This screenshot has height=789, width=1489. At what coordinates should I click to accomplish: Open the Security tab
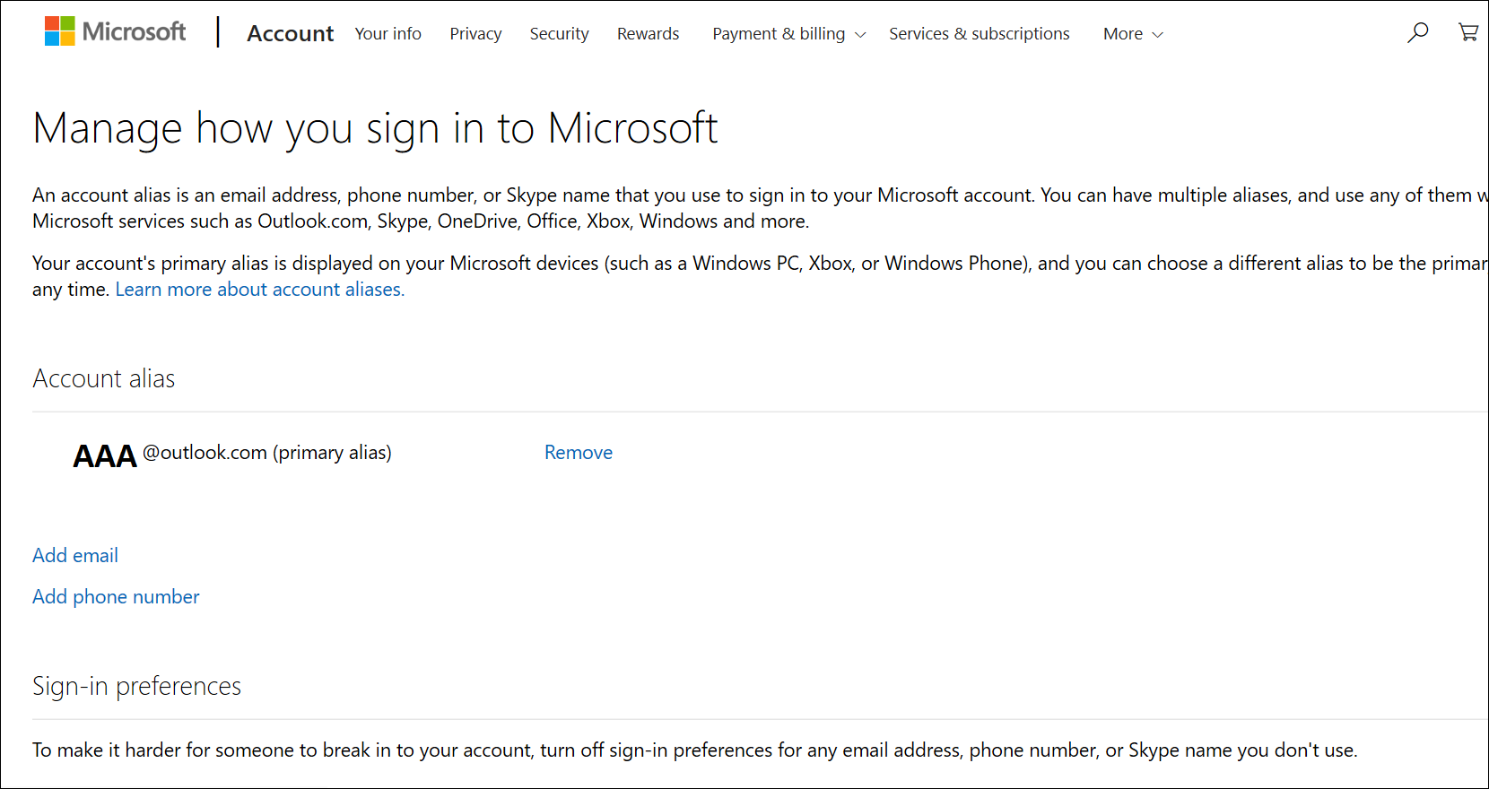(x=559, y=33)
